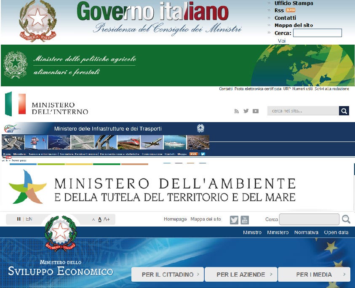Open the Twitter icon on Sviluppo Economico bar
The height and width of the screenshot is (288, 355).
coord(234,220)
